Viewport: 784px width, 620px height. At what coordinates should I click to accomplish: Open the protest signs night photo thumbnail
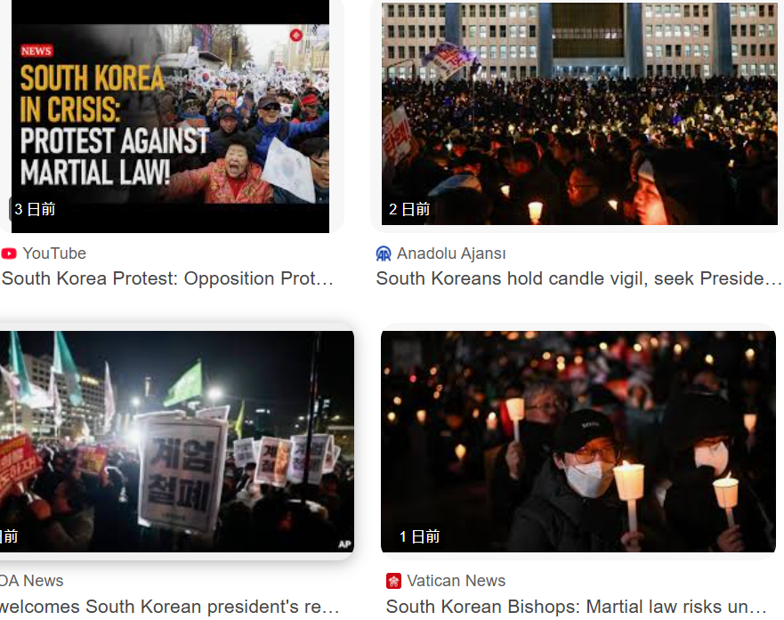point(177,441)
